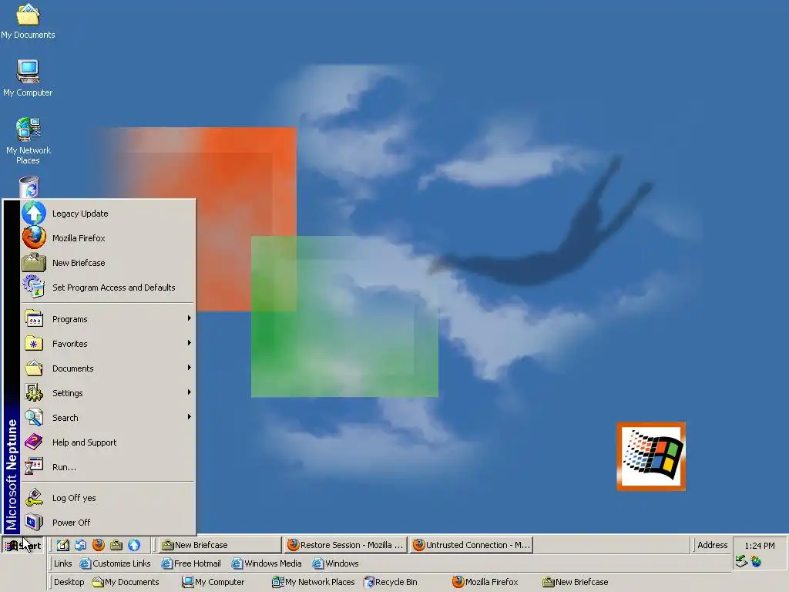Click the Help and Support book icon

[x=34, y=442]
